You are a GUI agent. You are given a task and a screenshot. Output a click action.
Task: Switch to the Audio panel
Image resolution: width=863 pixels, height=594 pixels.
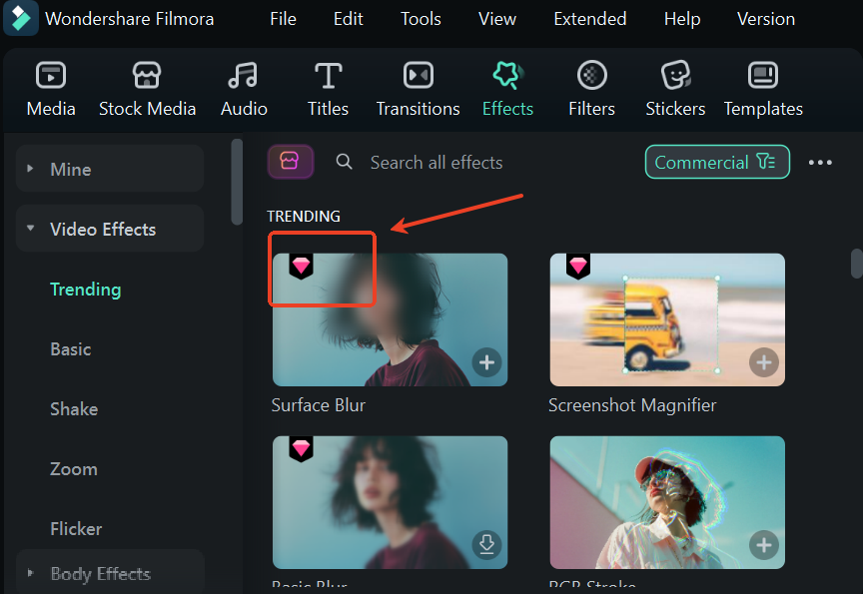click(x=243, y=88)
